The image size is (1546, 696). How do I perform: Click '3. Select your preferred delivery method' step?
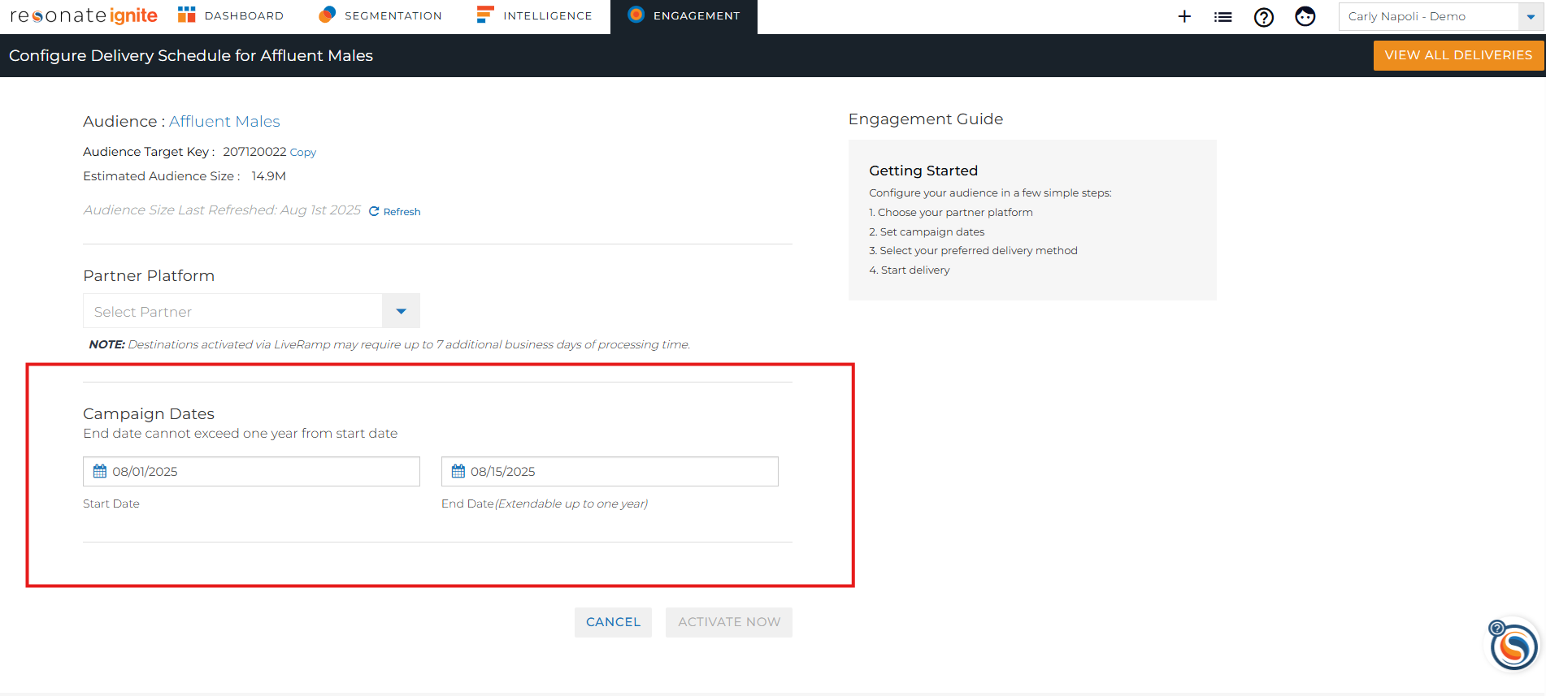[x=973, y=250]
